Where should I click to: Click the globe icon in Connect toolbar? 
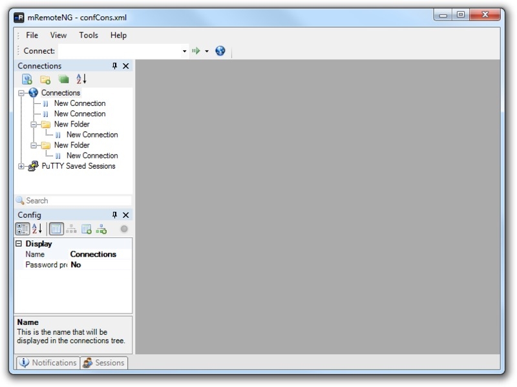(x=220, y=51)
